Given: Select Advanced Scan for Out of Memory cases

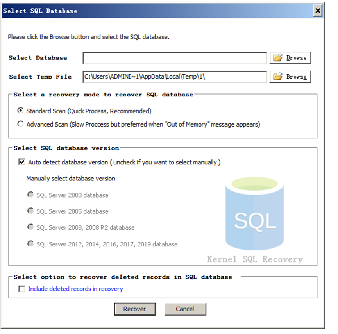Looking at the screenshot, I should click(20, 123).
